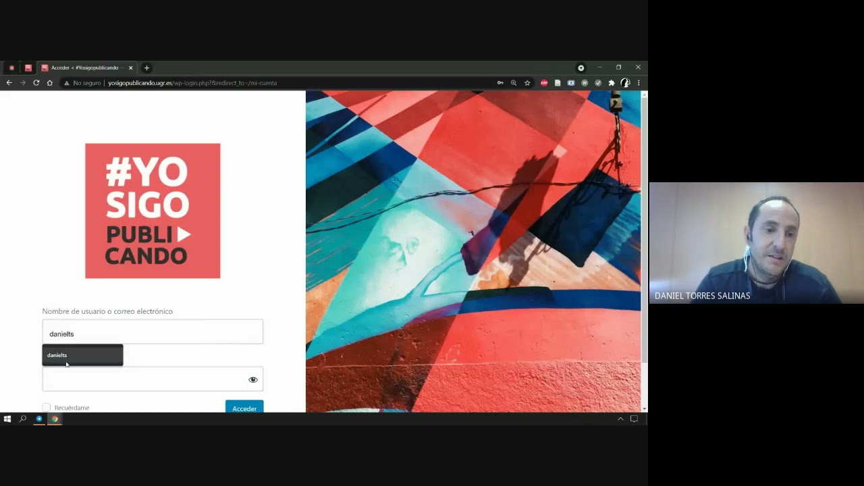Open saved passwords key icon

(x=500, y=83)
